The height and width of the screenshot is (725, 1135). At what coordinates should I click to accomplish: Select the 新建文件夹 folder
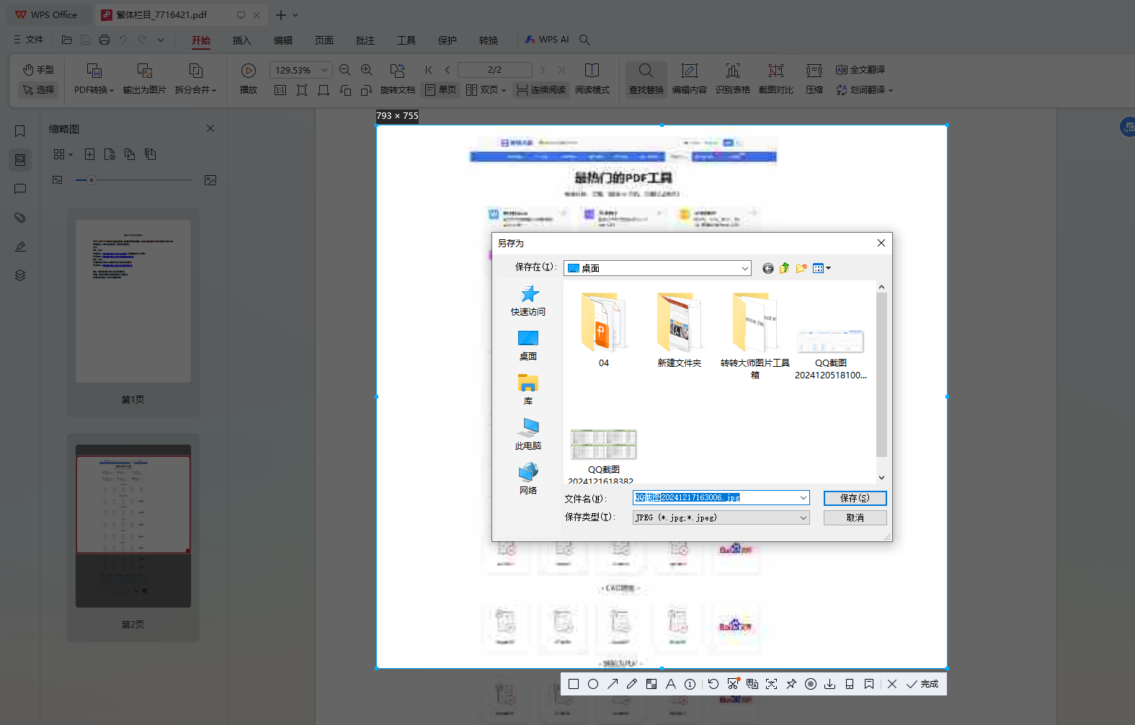[679, 330]
